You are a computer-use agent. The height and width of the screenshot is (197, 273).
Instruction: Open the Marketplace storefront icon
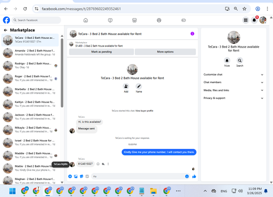134,20
